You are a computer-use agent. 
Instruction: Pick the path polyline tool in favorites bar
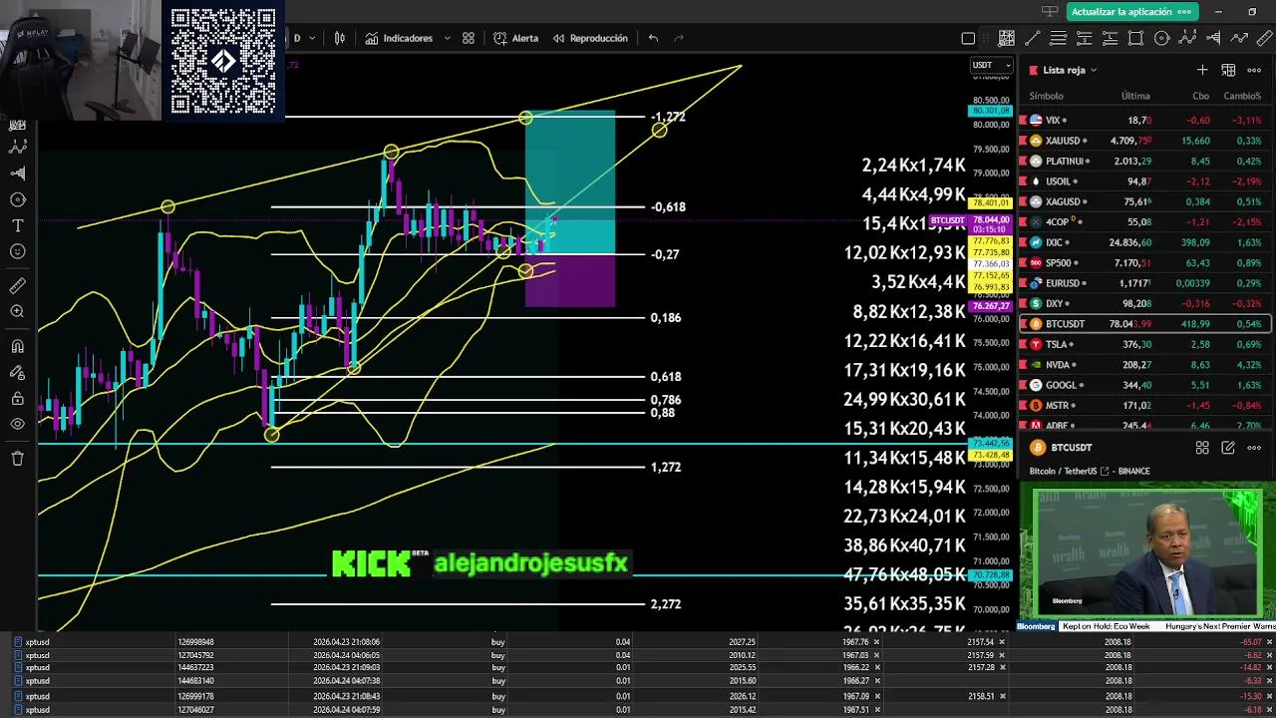(1239, 38)
